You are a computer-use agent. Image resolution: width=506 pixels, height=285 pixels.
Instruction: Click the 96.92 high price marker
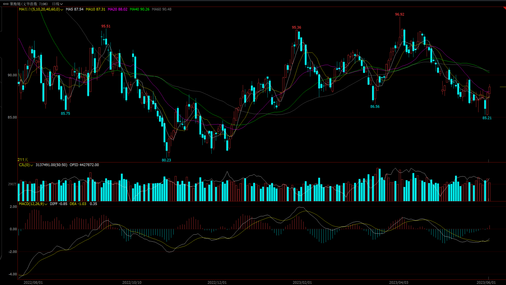point(400,14)
